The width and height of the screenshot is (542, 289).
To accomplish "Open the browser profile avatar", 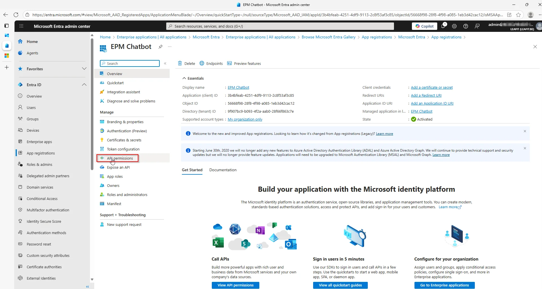I will (530, 15).
